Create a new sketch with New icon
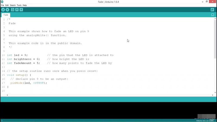 (12, 10)
